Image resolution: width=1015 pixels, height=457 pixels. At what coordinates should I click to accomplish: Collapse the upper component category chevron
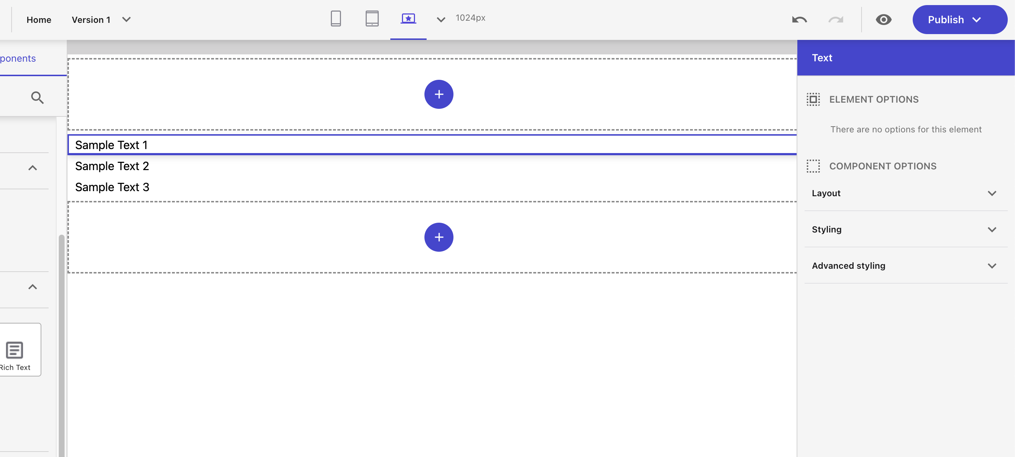(33, 168)
